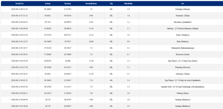Select the date 2026-08-12 04:00:09
223x109 pixels.
(19, 100)
